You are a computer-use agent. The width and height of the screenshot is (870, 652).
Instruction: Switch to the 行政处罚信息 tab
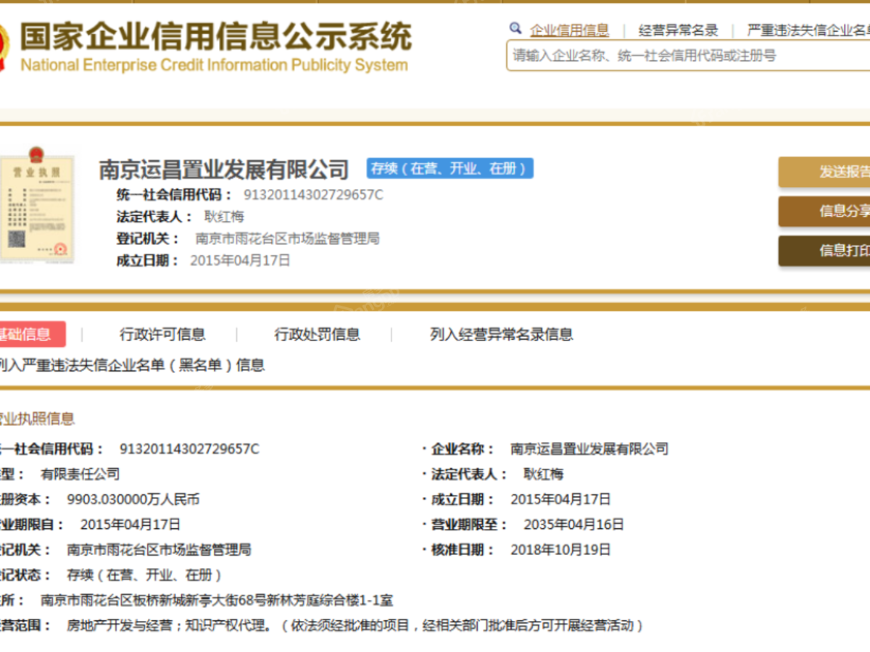click(x=317, y=335)
